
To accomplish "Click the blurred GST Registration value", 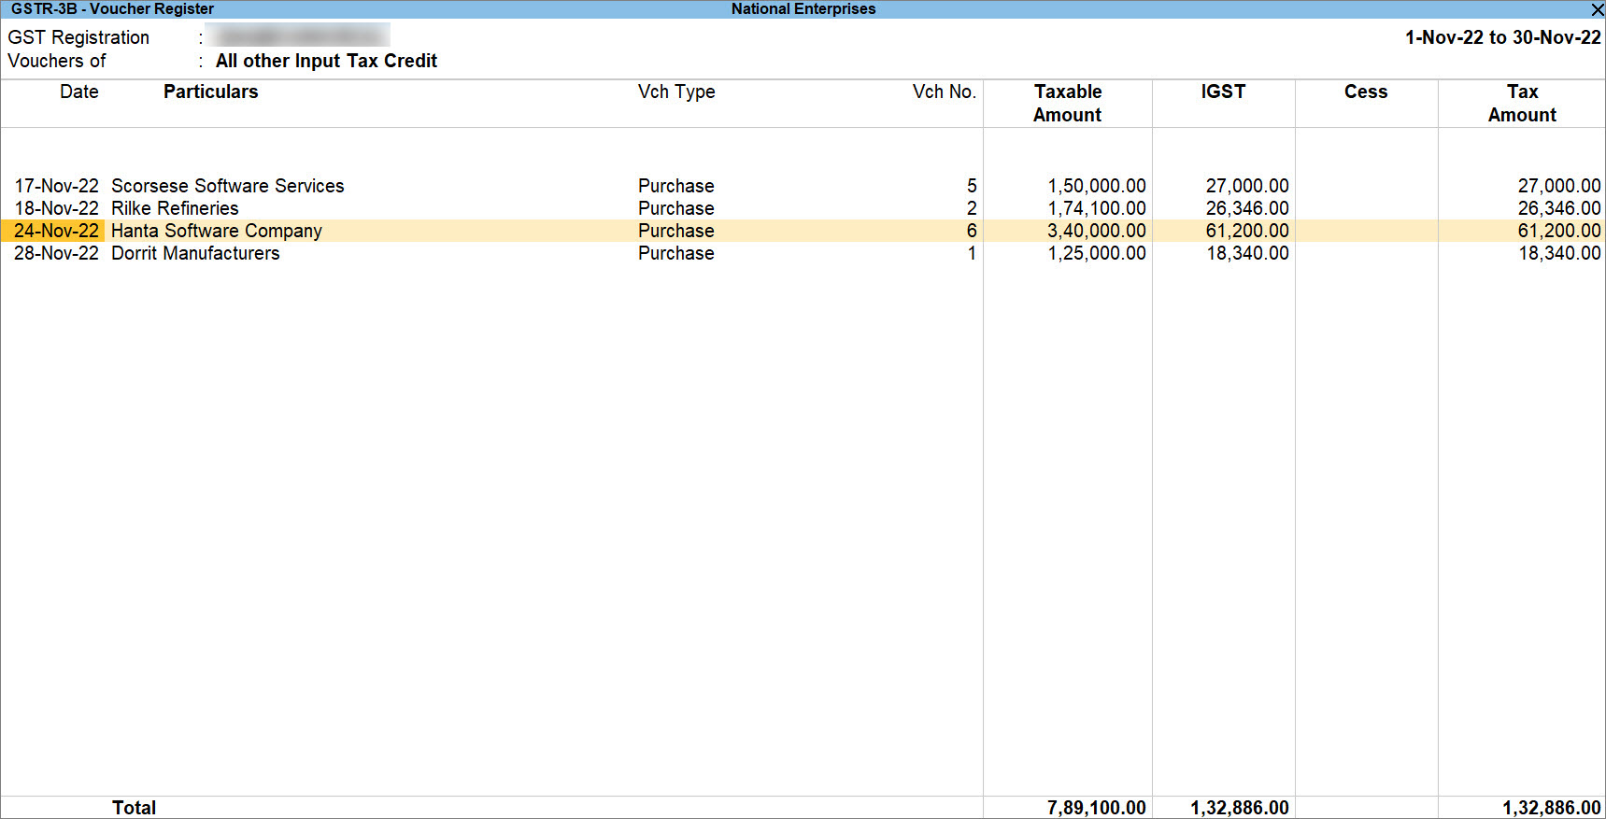I will tap(298, 35).
